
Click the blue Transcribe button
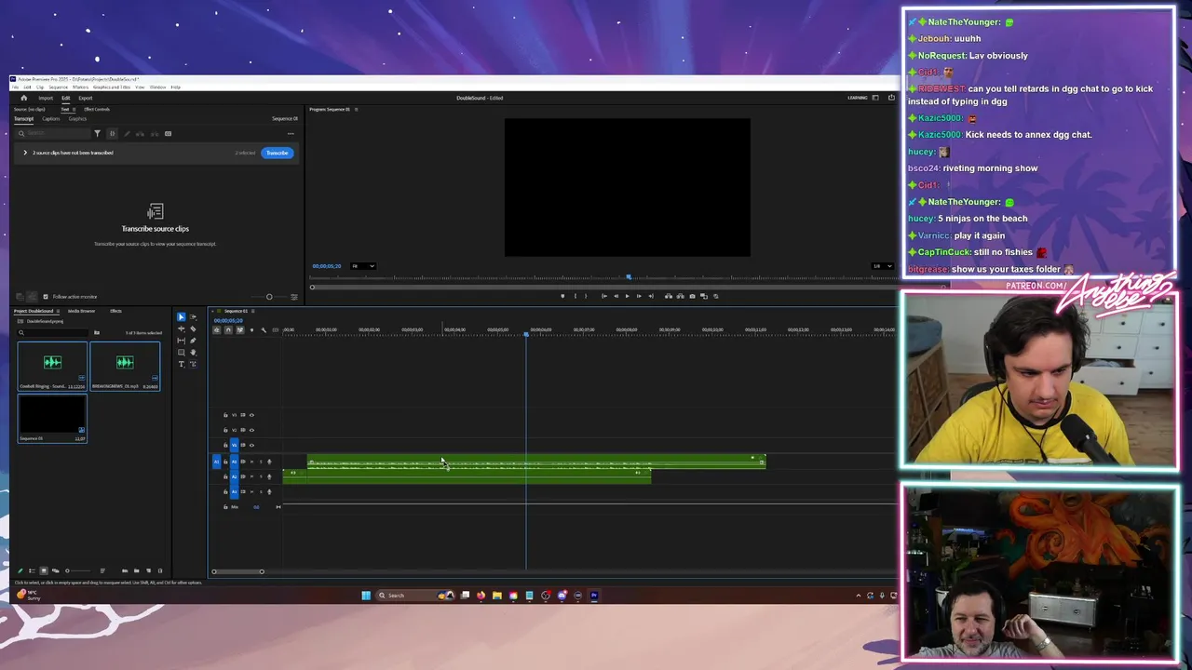[278, 153]
